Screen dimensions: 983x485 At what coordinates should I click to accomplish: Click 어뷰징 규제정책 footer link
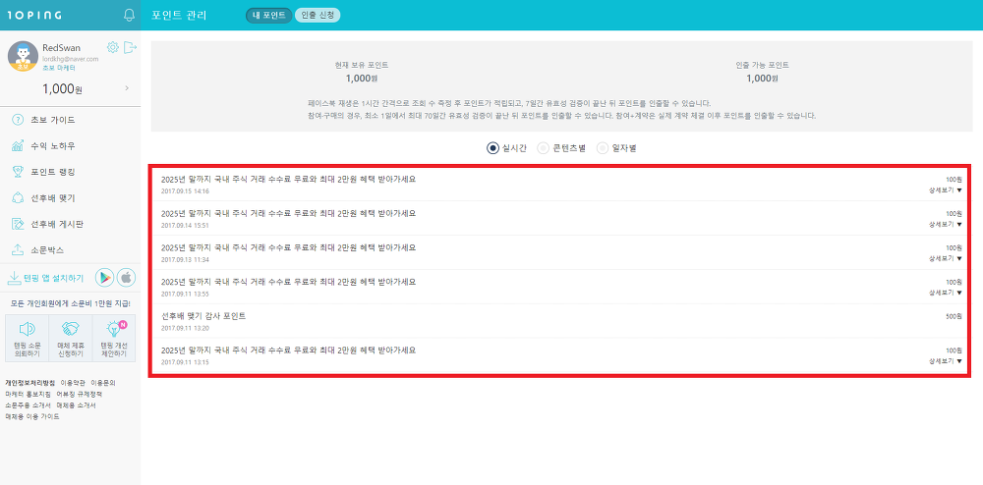tap(79, 395)
